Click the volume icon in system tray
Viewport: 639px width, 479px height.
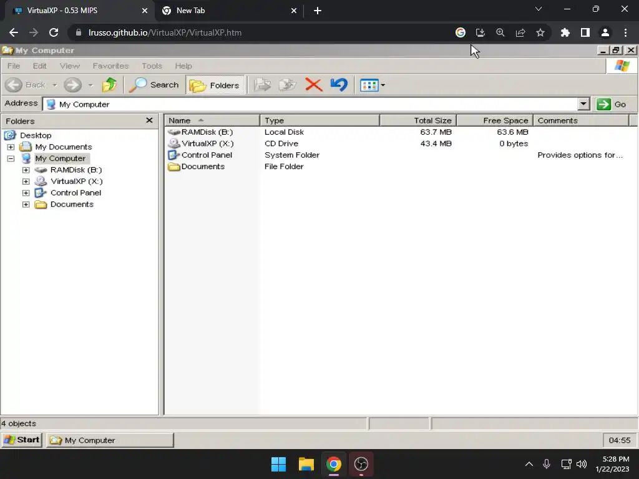tap(582, 464)
